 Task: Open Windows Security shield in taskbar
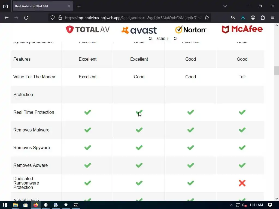point(66,205)
